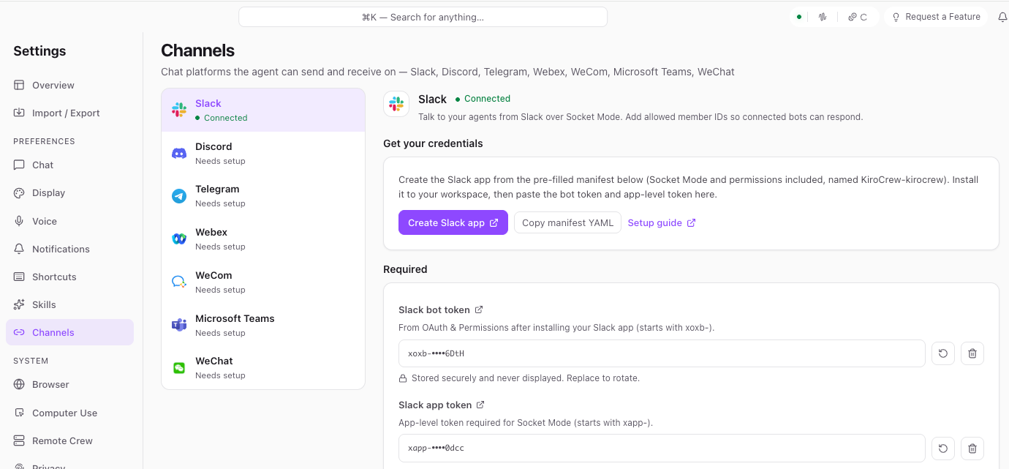Click the large Slack logo in detail header
Image resolution: width=1009 pixels, height=469 pixels.
(x=396, y=104)
